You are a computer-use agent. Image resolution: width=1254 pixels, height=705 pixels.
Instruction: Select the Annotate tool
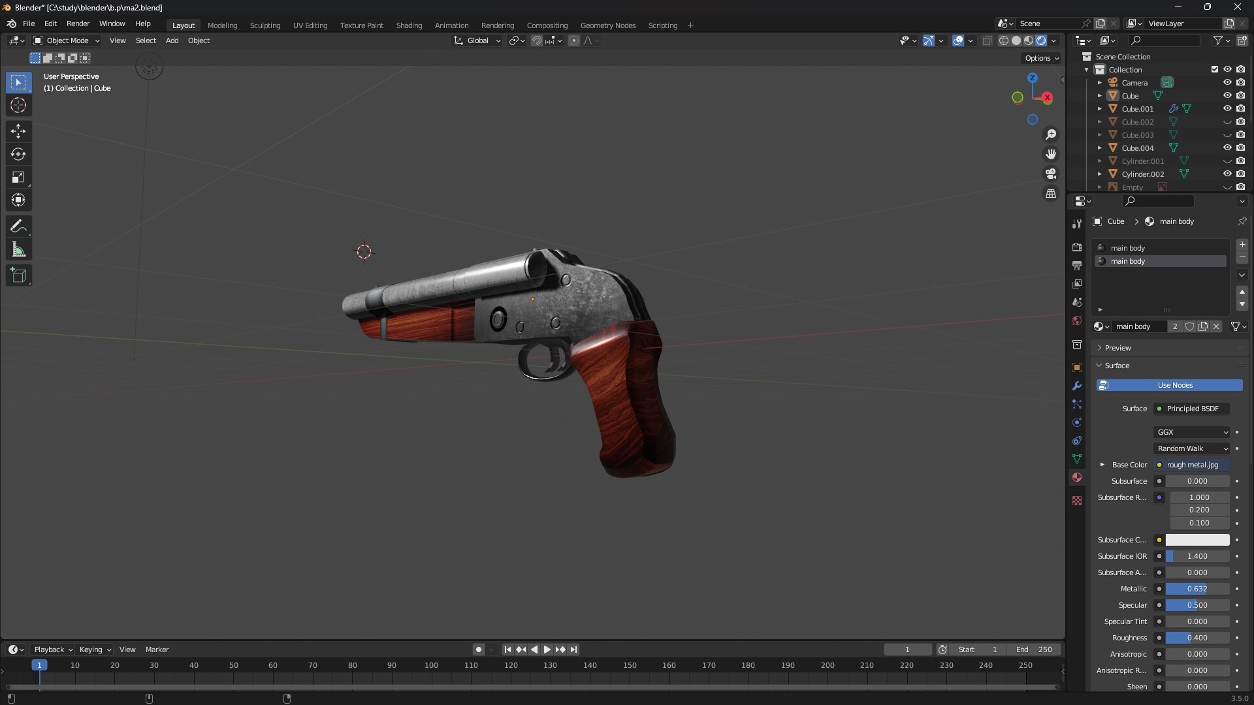click(18, 226)
